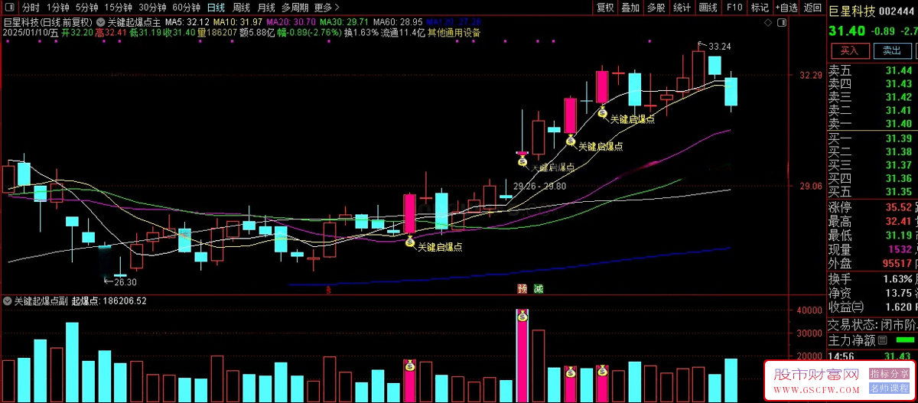Click the 涨停 limit-up value 35.52
Viewport: 918px width, 403px height.
(897, 207)
